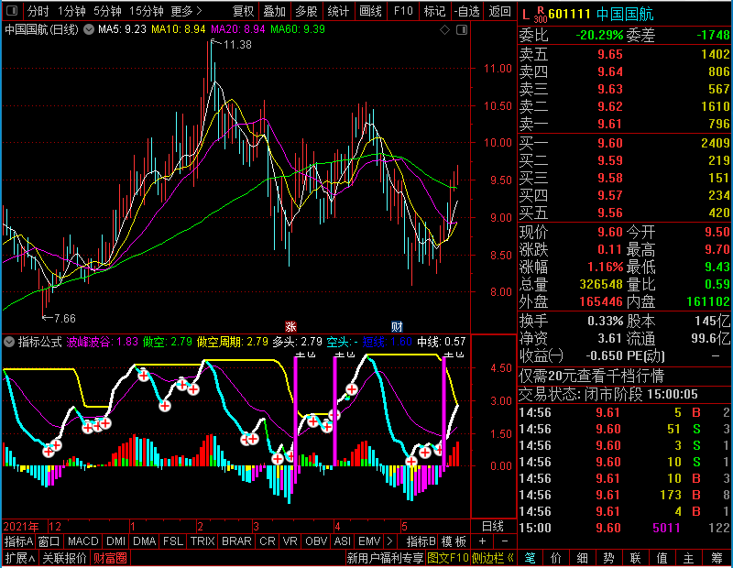
Task: Select the 势 trend tab
Action: point(608,558)
